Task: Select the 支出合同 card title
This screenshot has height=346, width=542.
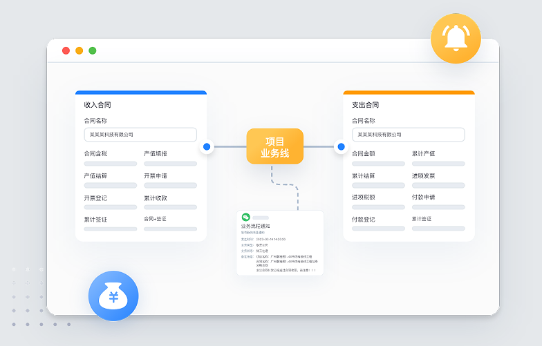Action: [365, 105]
